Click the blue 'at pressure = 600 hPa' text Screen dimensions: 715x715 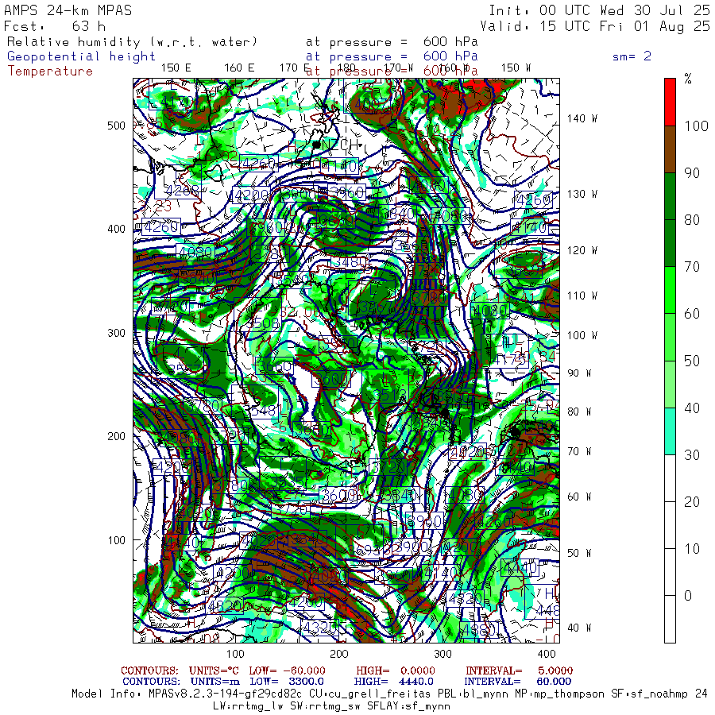coord(392,56)
